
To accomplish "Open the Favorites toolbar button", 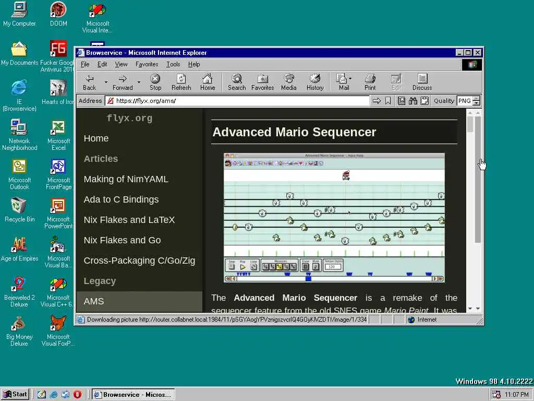I will pos(263,82).
